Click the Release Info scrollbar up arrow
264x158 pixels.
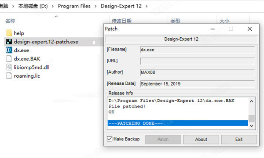[252, 101]
